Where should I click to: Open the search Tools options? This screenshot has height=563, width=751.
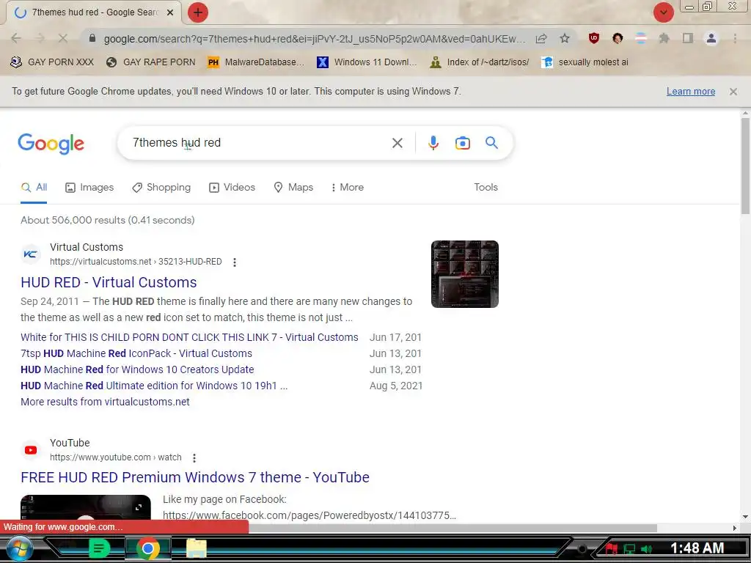486,187
